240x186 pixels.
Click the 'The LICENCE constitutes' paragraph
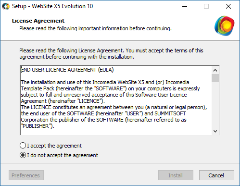click(x=114, y=117)
